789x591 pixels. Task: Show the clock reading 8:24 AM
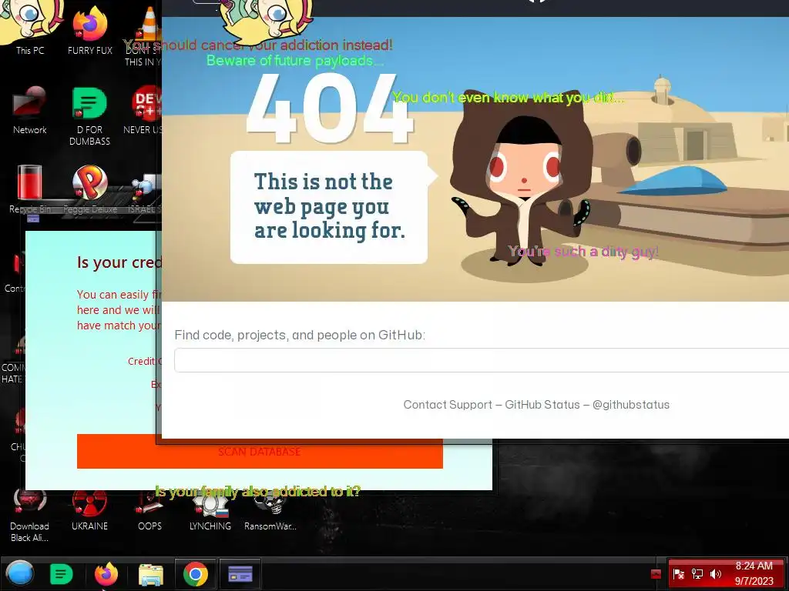point(754,573)
